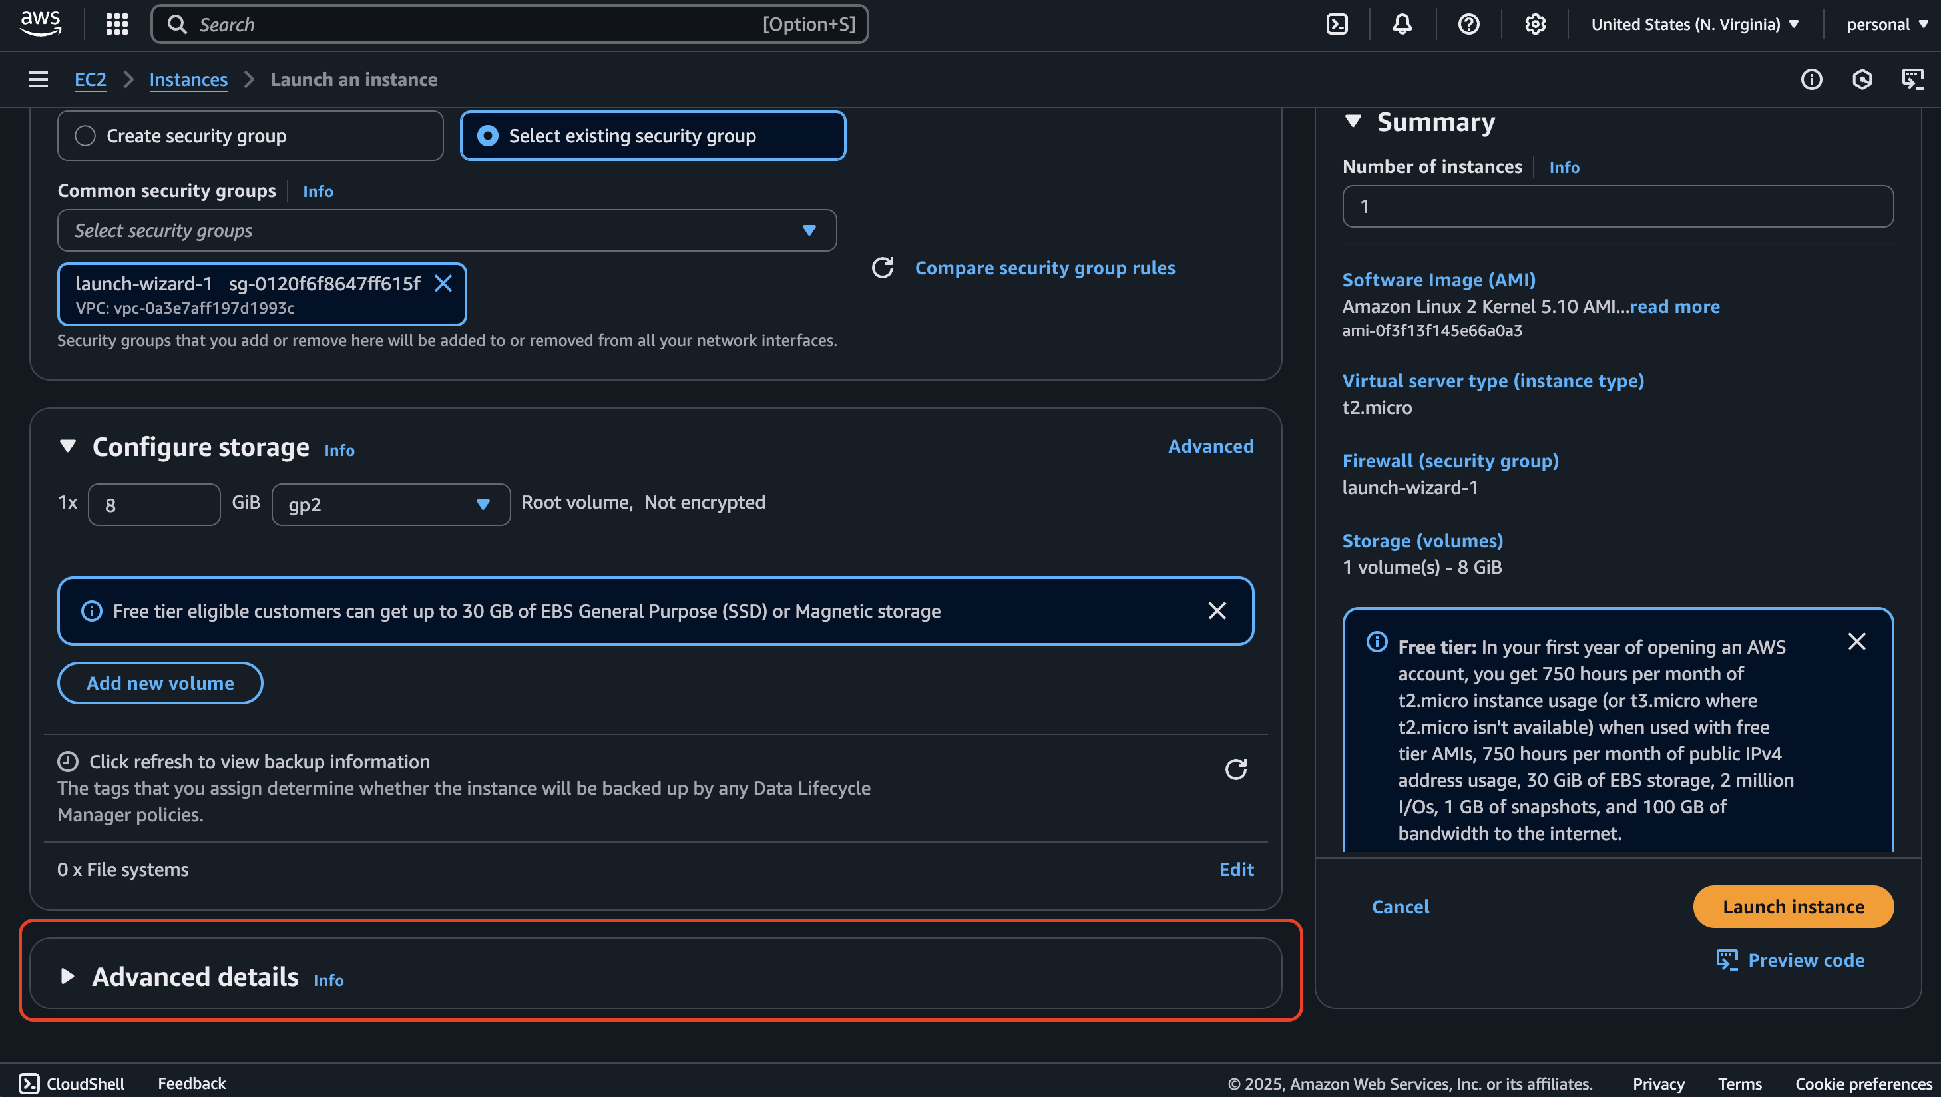Open the personal account dropdown

point(1886,24)
